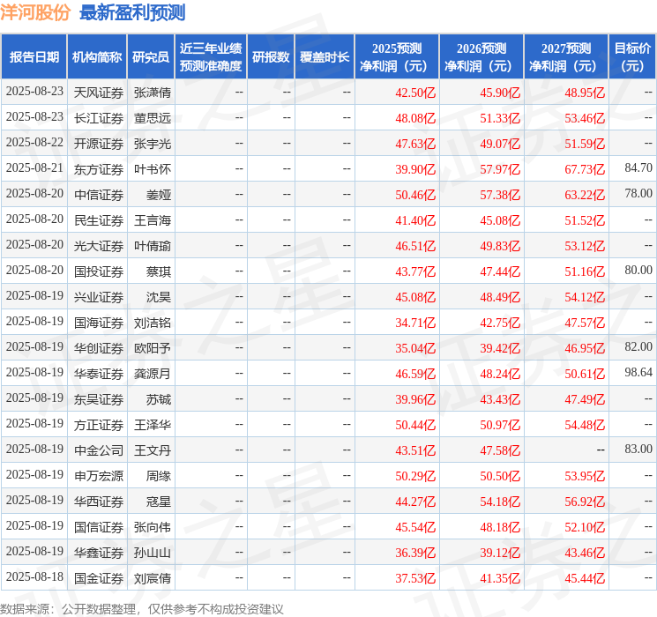This screenshot has height=617, width=657.
Task: Click the 目标价 column header
Action: (x=632, y=57)
